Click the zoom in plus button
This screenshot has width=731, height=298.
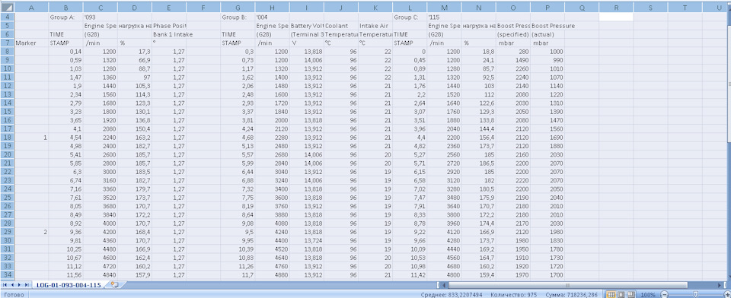(727, 295)
